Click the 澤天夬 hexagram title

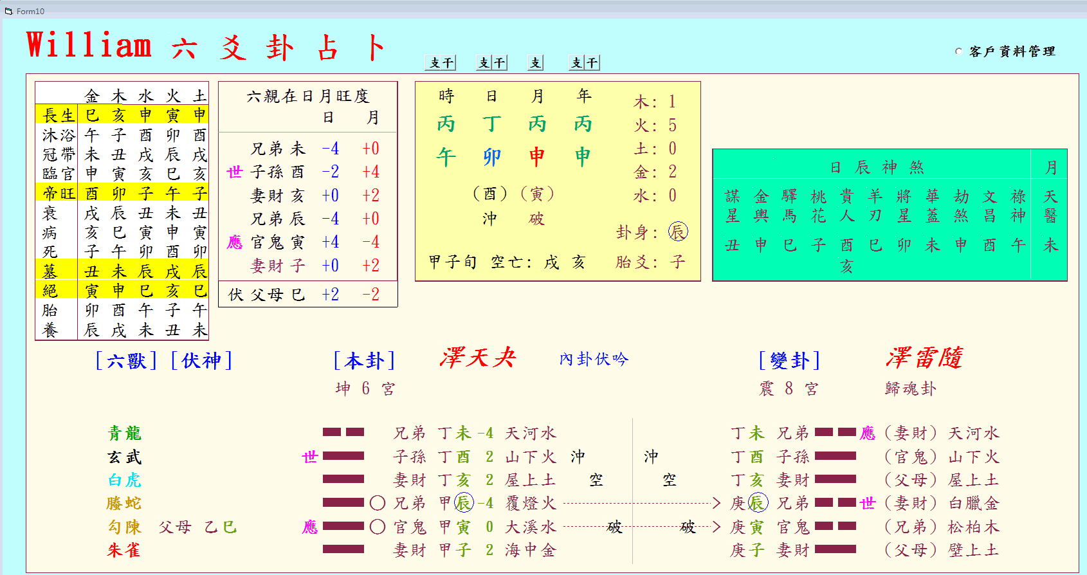click(478, 358)
